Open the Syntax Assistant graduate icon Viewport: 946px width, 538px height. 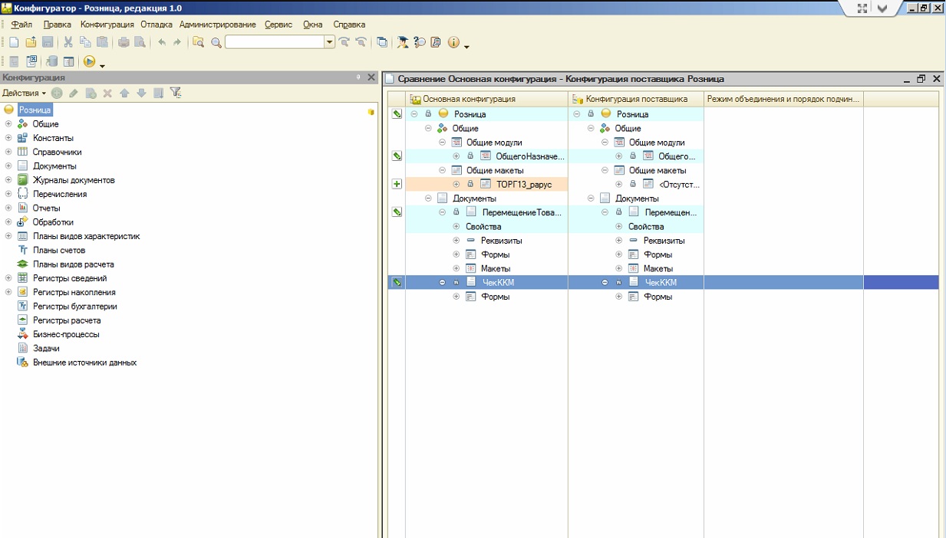pyautogui.click(x=403, y=43)
